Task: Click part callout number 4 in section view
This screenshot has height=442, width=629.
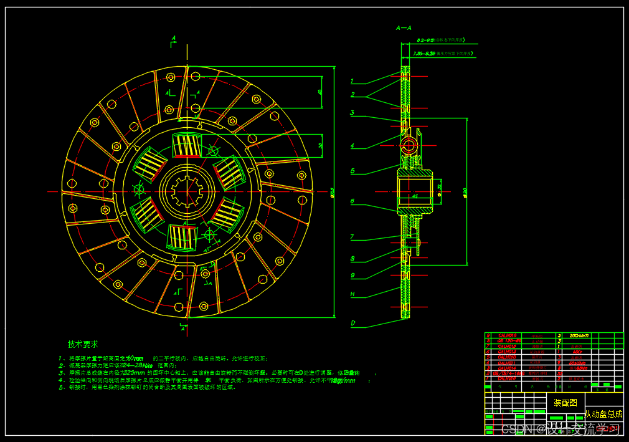Action: 352,146
